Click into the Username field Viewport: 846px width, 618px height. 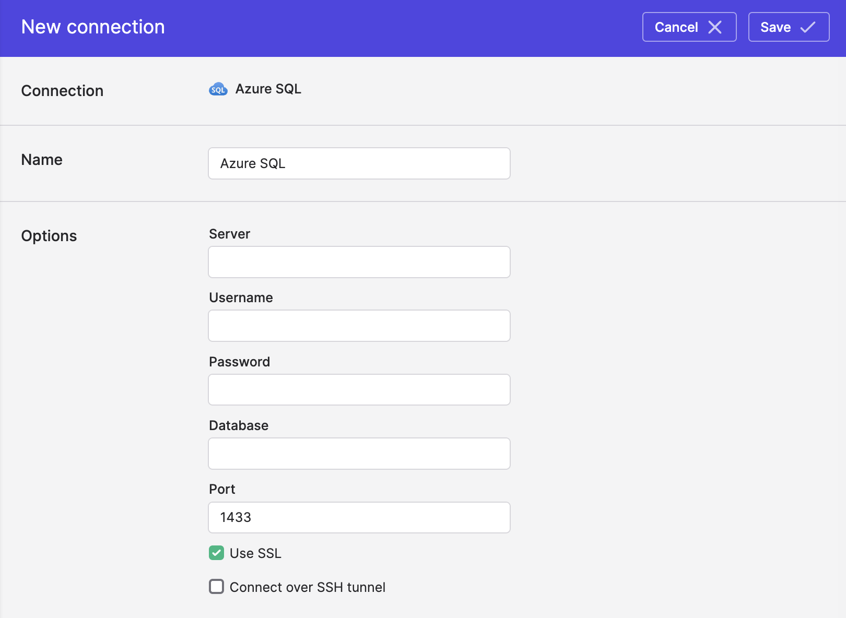coord(359,326)
